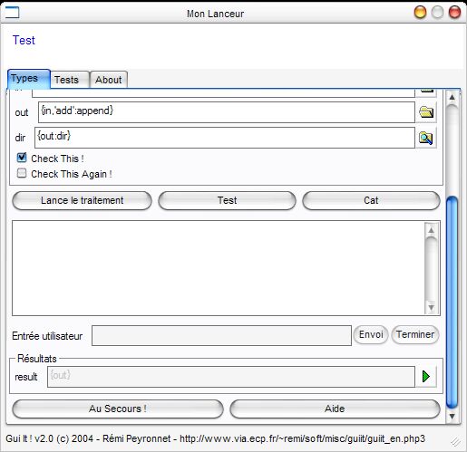Click output area scroll down arrow

tap(432, 307)
